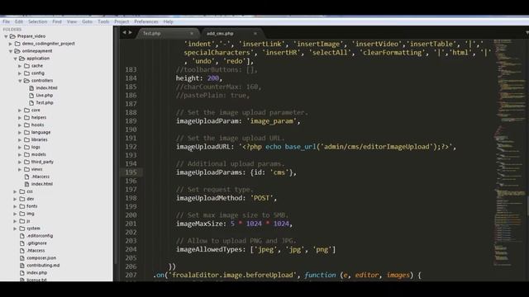Click line number 183 in the gutter
Screen dimensions: 529x297
(x=131, y=69)
